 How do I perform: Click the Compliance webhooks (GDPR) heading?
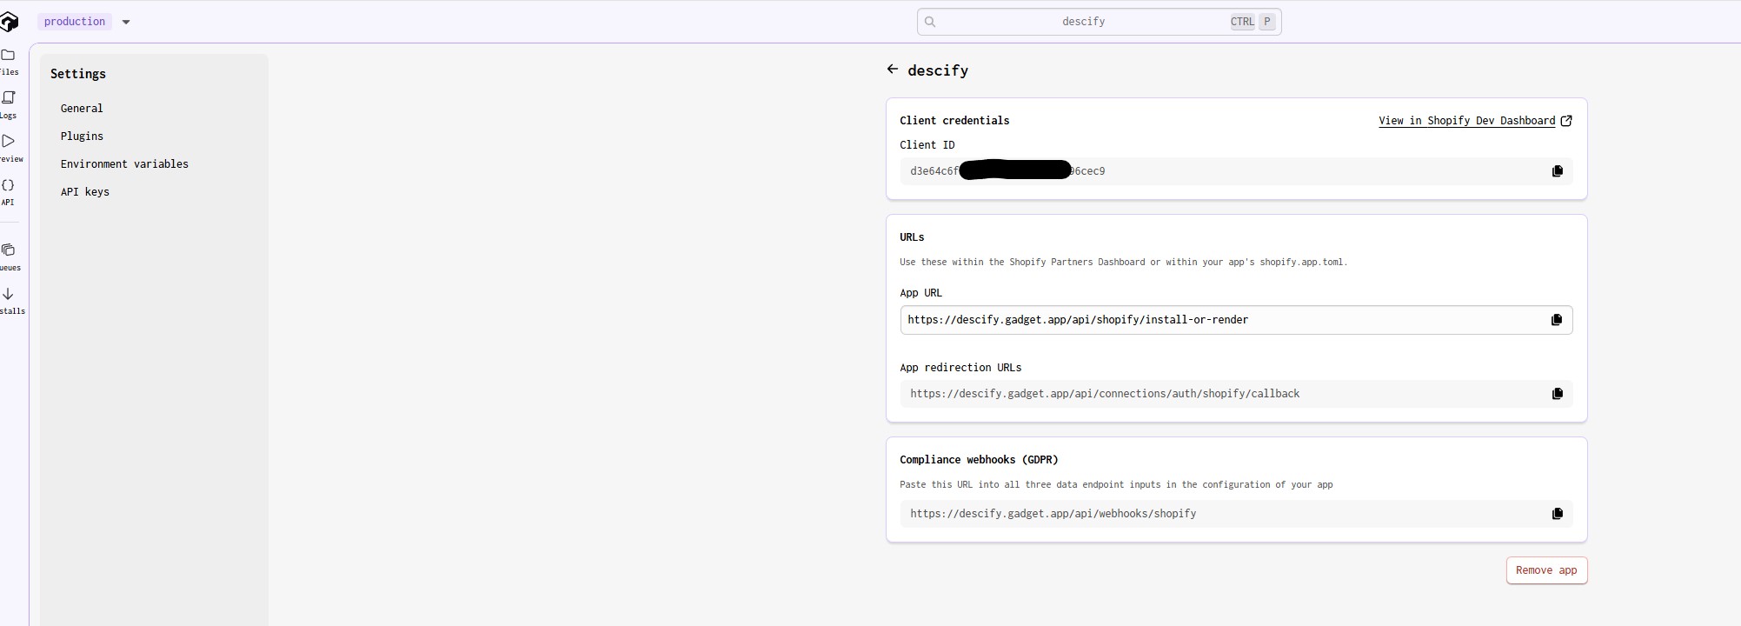tap(979, 460)
